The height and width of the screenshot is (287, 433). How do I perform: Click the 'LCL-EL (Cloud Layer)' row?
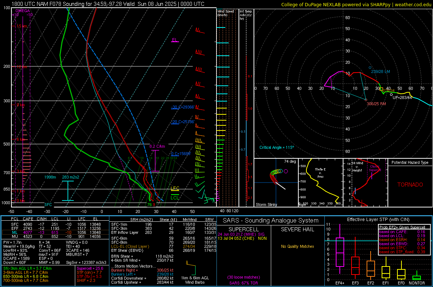(x=164, y=246)
